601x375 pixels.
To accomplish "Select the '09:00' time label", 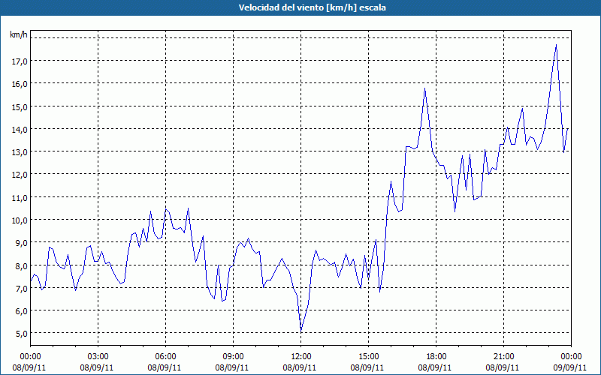I will tap(233, 357).
